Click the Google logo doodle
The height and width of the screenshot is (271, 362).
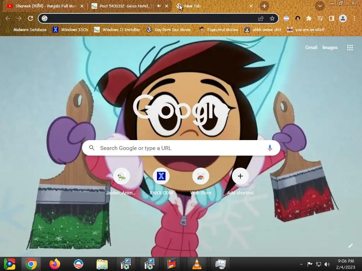point(181,110)
